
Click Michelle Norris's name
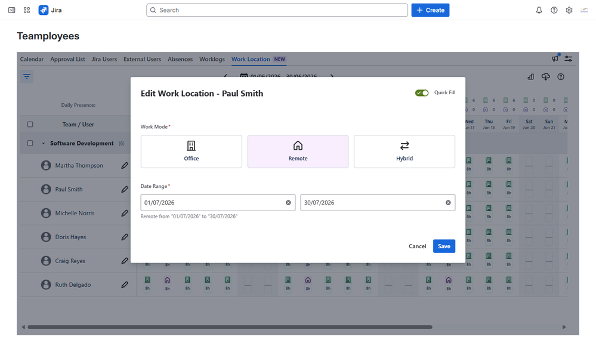tap(75, 213)
